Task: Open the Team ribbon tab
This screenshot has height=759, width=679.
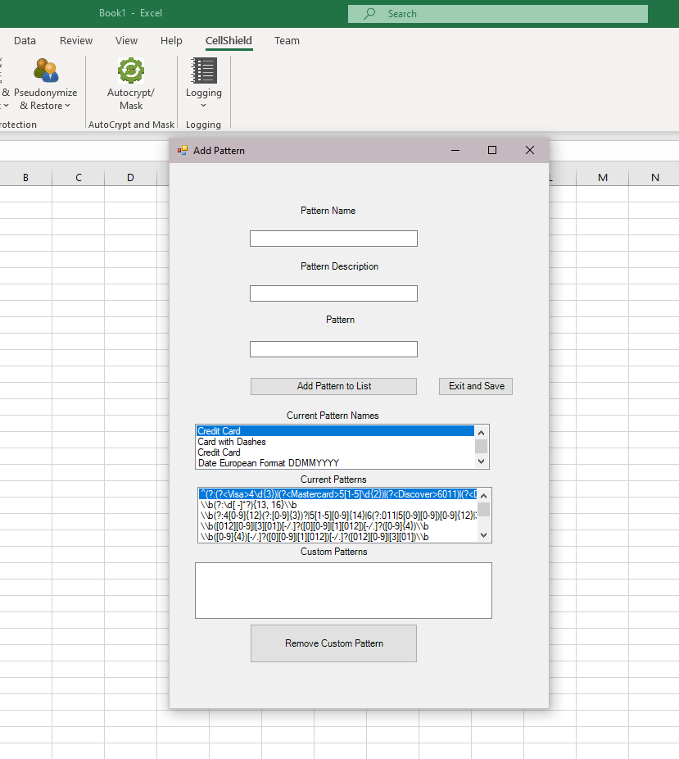Action: pos(287,41)
